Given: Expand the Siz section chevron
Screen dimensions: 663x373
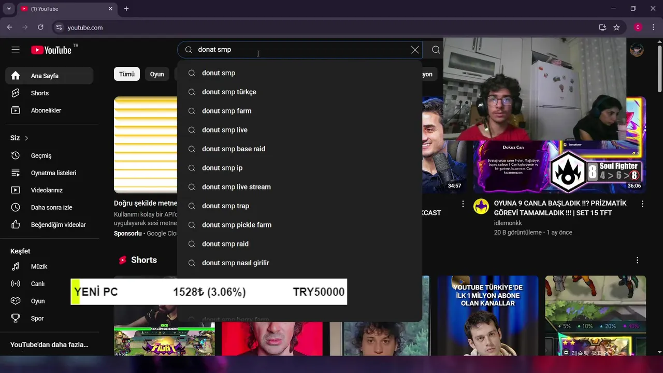Looking at the screenshot, I should tap(26, 138).
